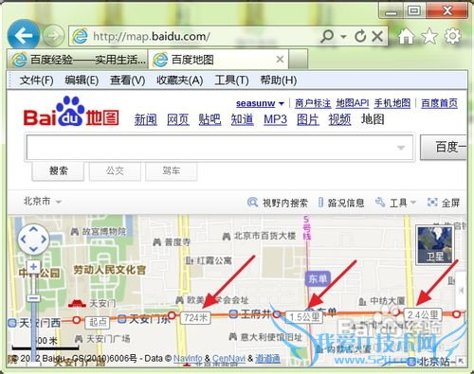Switch to the 百度经验 browser tab

(x=78, y=60)
